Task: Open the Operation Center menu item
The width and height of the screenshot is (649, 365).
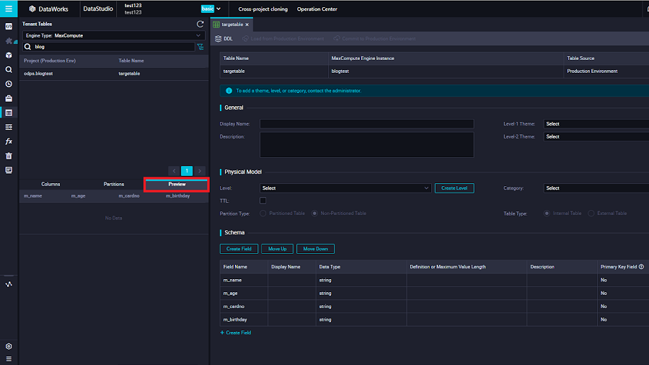Action: (x=317, y=9)
